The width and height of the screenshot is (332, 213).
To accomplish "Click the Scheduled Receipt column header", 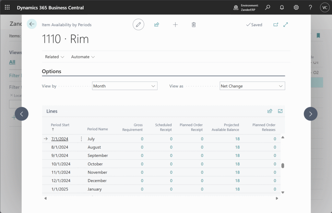I will [163, 127].
